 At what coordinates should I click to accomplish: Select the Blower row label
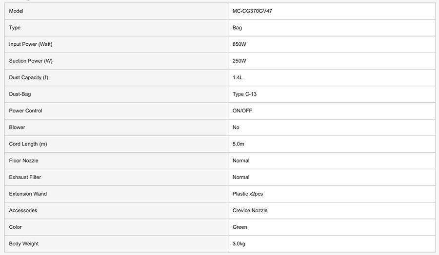click(17, 127)
